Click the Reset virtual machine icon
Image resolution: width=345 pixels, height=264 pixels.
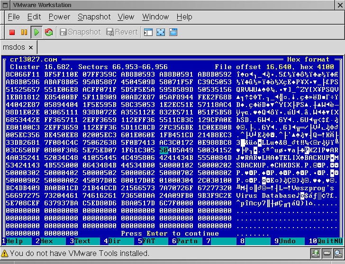coord(49,32)
